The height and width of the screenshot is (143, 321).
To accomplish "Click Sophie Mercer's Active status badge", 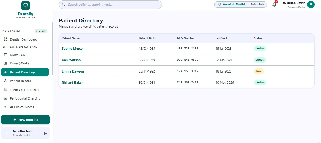I will 260,49.
